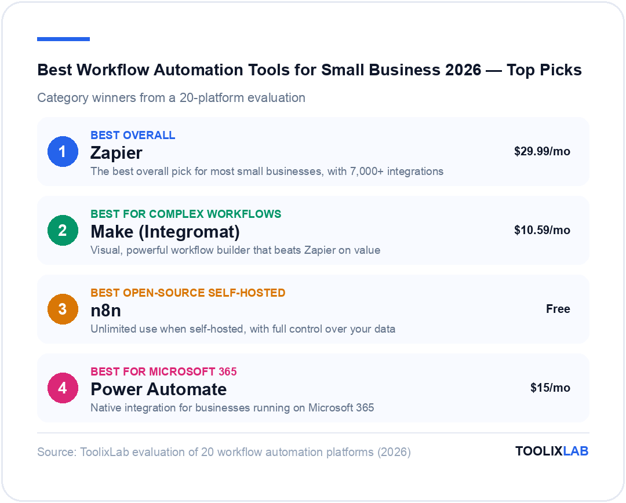The width and height of the screenshot is (626, 503).
Task: Click the subtitle about 20-platform evaluation
Action: click(x=171, y=98)
